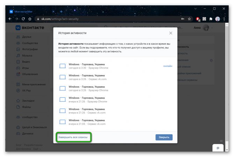Open a new browser tab
Viewport: 234px width, 157px height.
tap(61, 12)
